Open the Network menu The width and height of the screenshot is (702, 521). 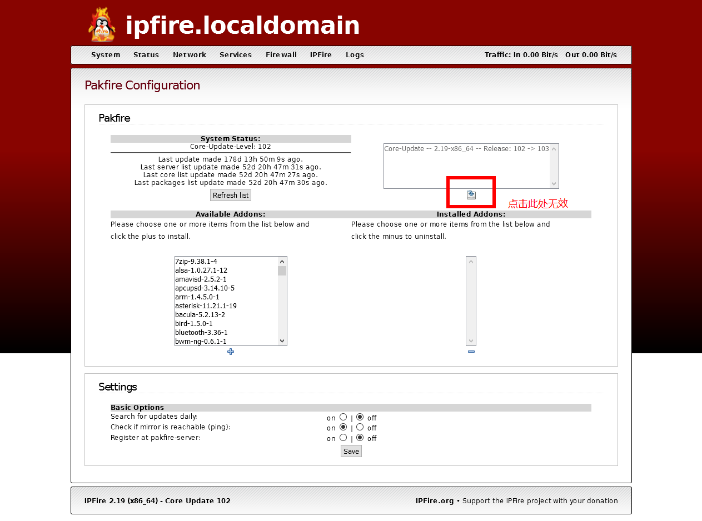[x=190, y=55]
